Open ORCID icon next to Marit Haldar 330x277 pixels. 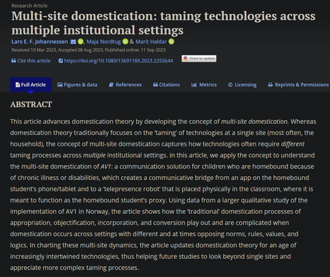171,42
